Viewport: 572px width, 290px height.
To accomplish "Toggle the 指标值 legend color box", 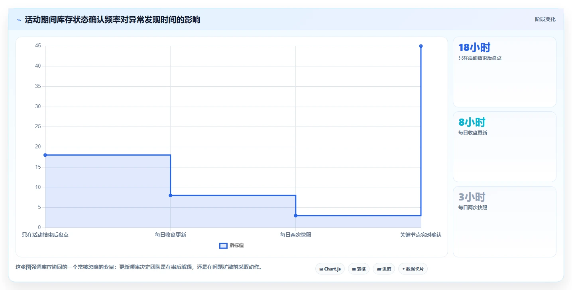I will [223, 246].
